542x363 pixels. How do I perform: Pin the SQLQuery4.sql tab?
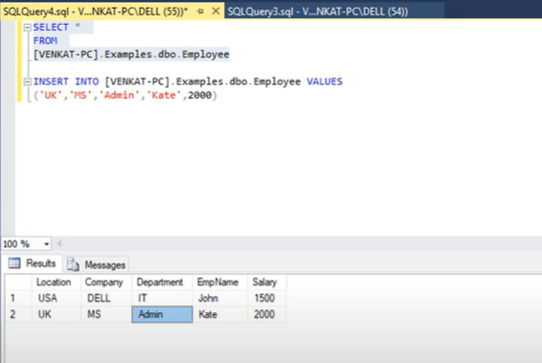[200, 11]
